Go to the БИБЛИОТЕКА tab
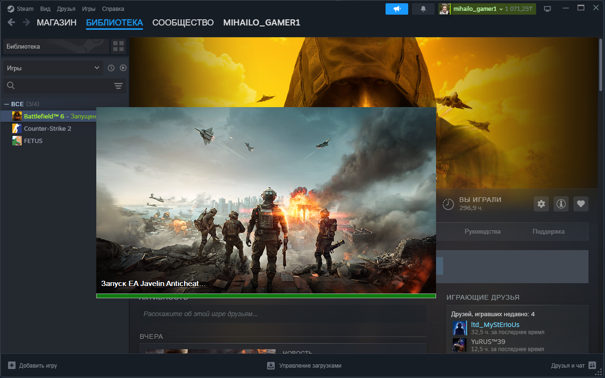Viewport: 605px width, 378px height. coord(114,23)
